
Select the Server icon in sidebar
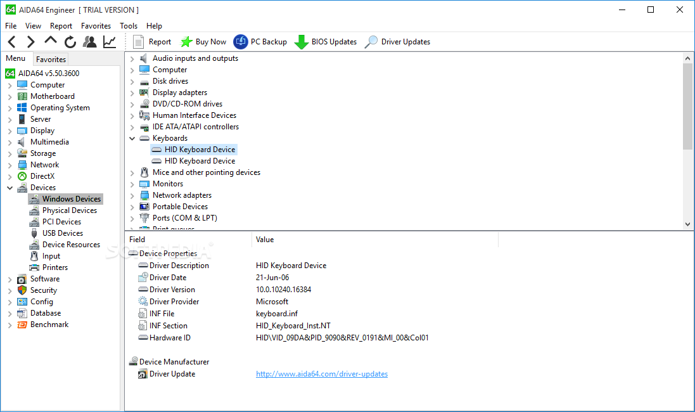coord(22,119)
